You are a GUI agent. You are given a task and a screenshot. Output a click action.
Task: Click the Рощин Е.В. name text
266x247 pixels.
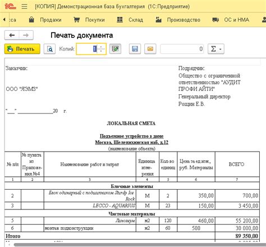[x=191, y=104]
